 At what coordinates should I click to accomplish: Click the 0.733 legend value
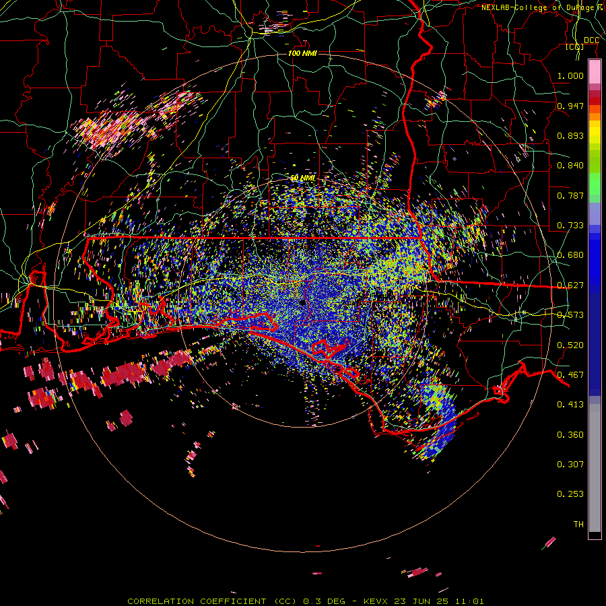click(x=570, y=226)
